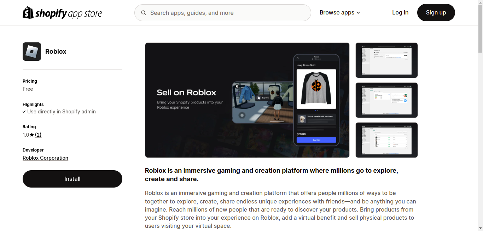This screenshot has width=483, height=231.
Task: Focus the Search apps, guides, and more field
Action: point(226,13)
